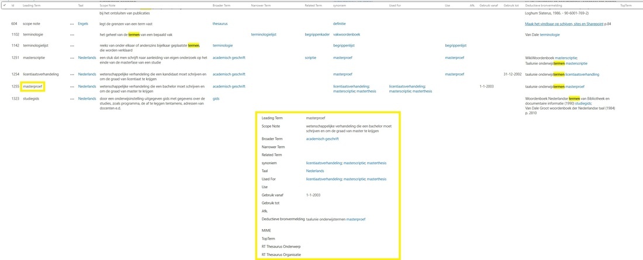Open the ellipsis menu for terminologielijst row
Viewport: 643px width, 260px height.
click(72, 46)
